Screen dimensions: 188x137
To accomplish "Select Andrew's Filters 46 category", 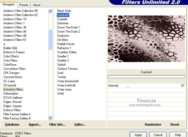I will coord(15,32).
